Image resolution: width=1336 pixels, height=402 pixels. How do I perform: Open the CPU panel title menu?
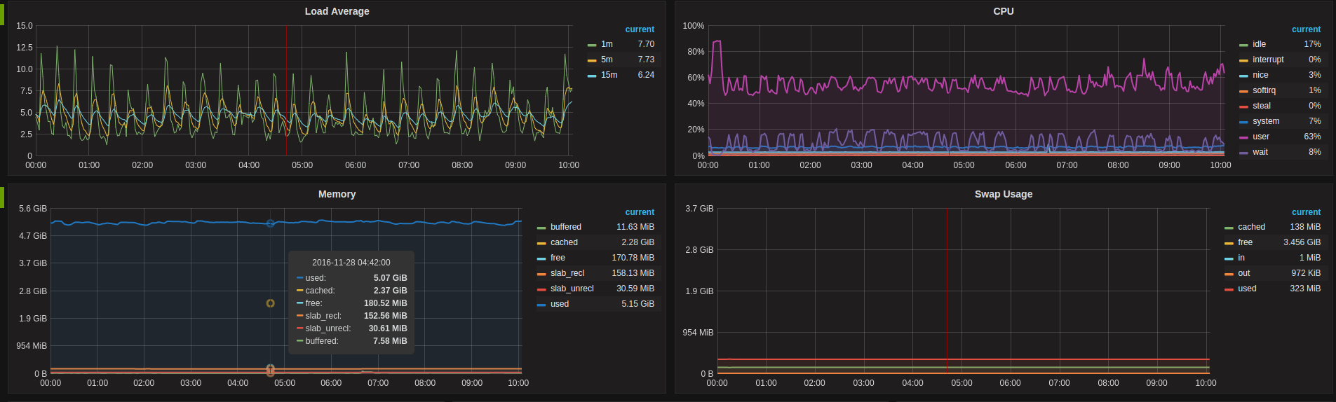1003,11
